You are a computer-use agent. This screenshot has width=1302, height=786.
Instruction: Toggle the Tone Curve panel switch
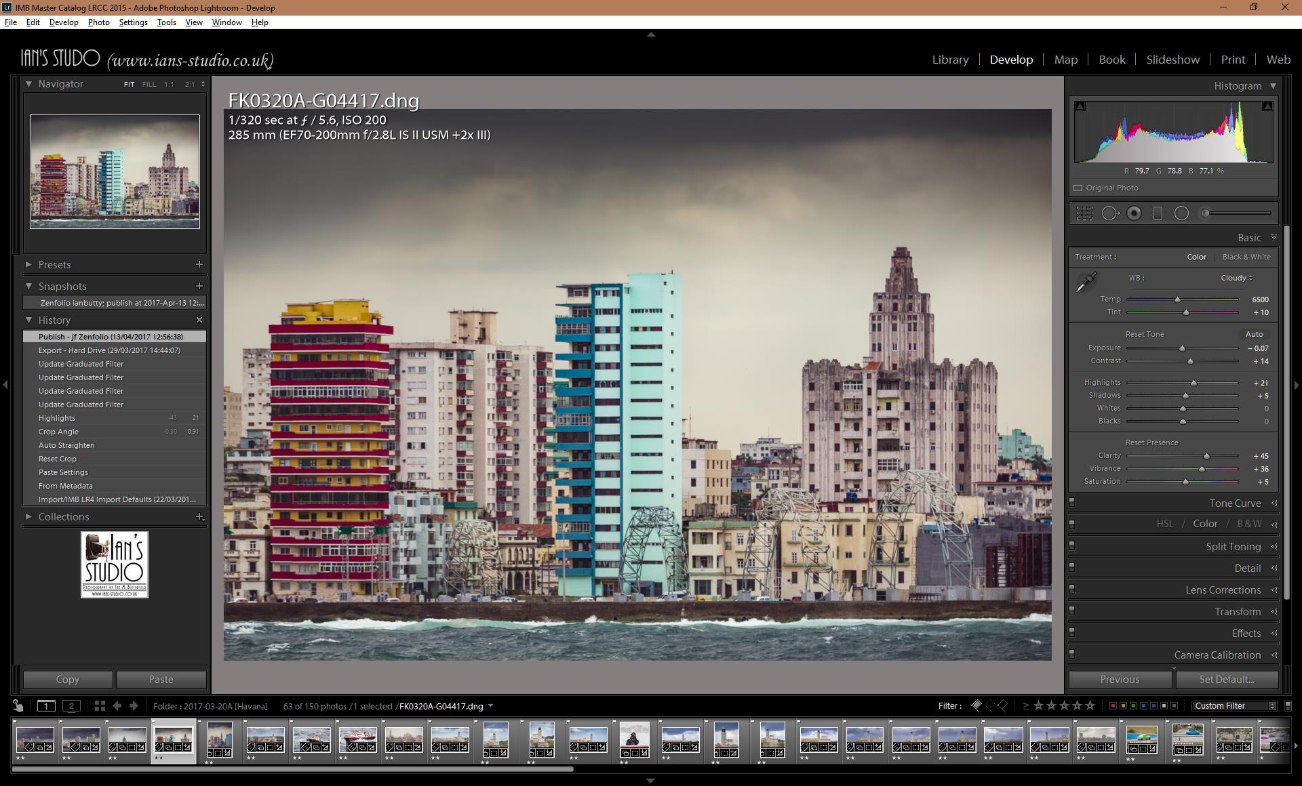[x=1072, y=503]
